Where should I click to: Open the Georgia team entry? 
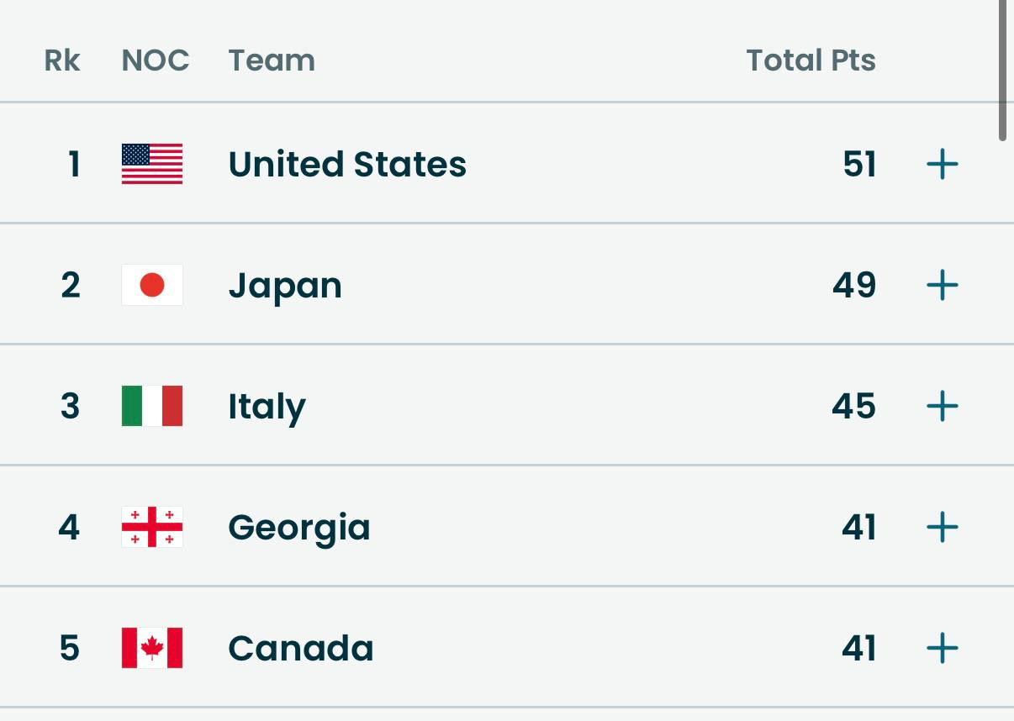click(x=298, y=528)
